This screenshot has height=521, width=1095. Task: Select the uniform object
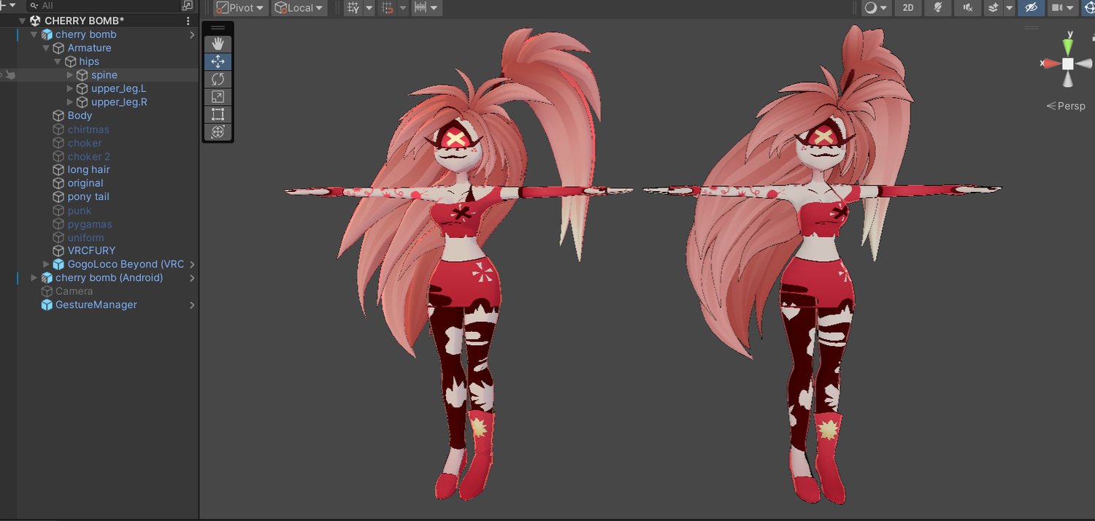pos(86,238)
